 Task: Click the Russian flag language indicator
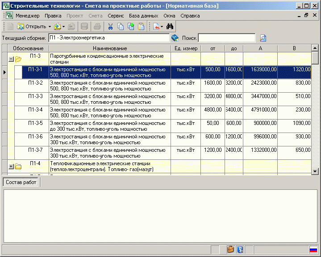pos(313,249)
